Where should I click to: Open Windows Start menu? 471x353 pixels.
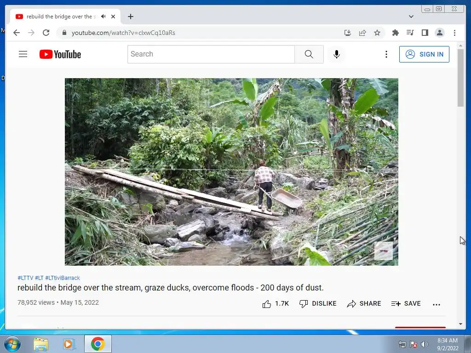(x=12, y=344)
